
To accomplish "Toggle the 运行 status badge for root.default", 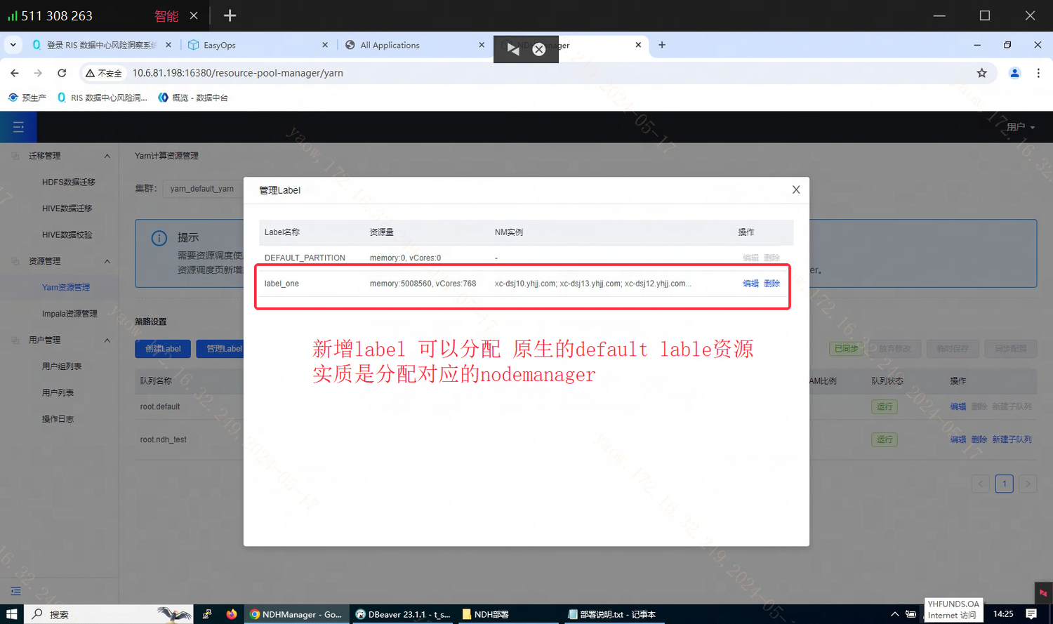I will pos(884,406).
